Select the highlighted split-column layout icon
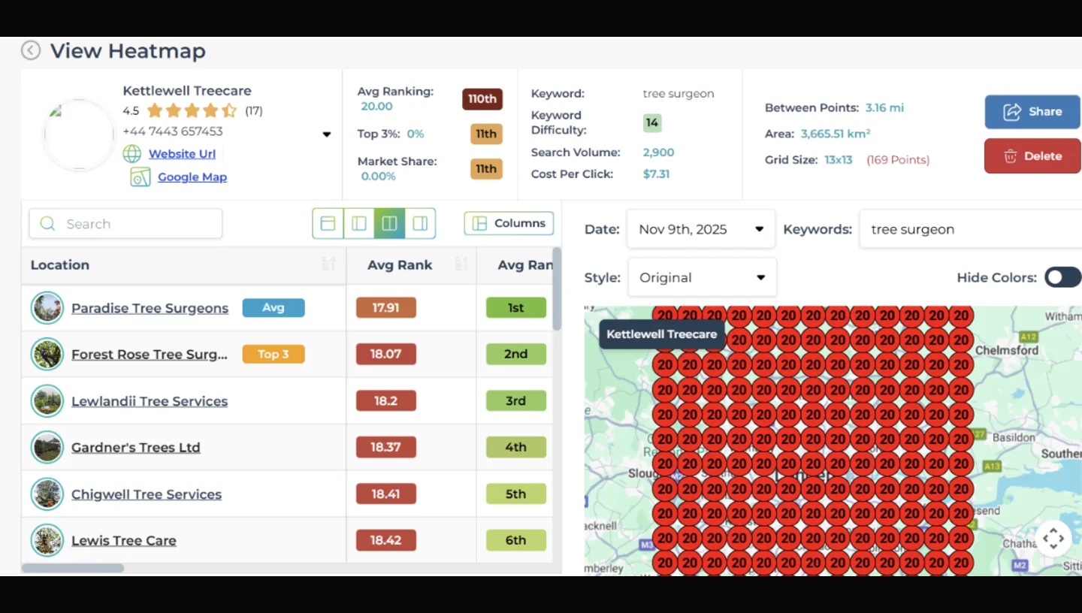Screen dimensions: 1082x613 [x=389, y=223]
